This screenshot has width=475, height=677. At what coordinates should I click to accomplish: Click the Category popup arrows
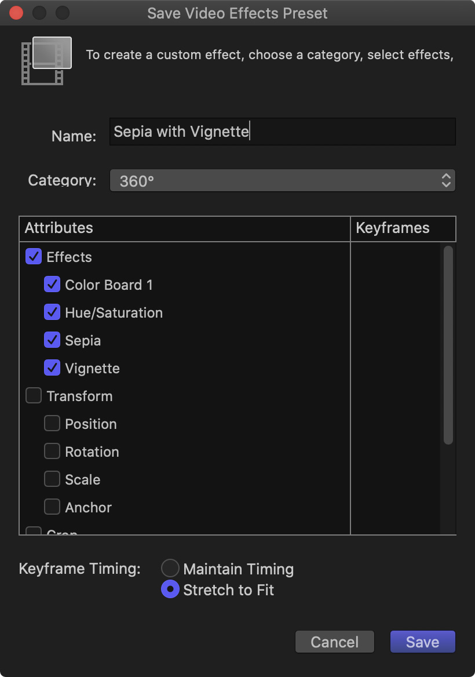point(446,181)
